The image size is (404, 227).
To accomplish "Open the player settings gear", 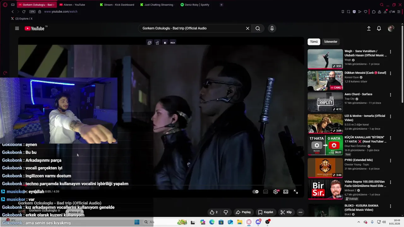I will tap(276, 192).
